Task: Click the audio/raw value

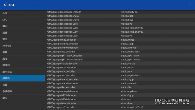Action: (x=126, y=71)
